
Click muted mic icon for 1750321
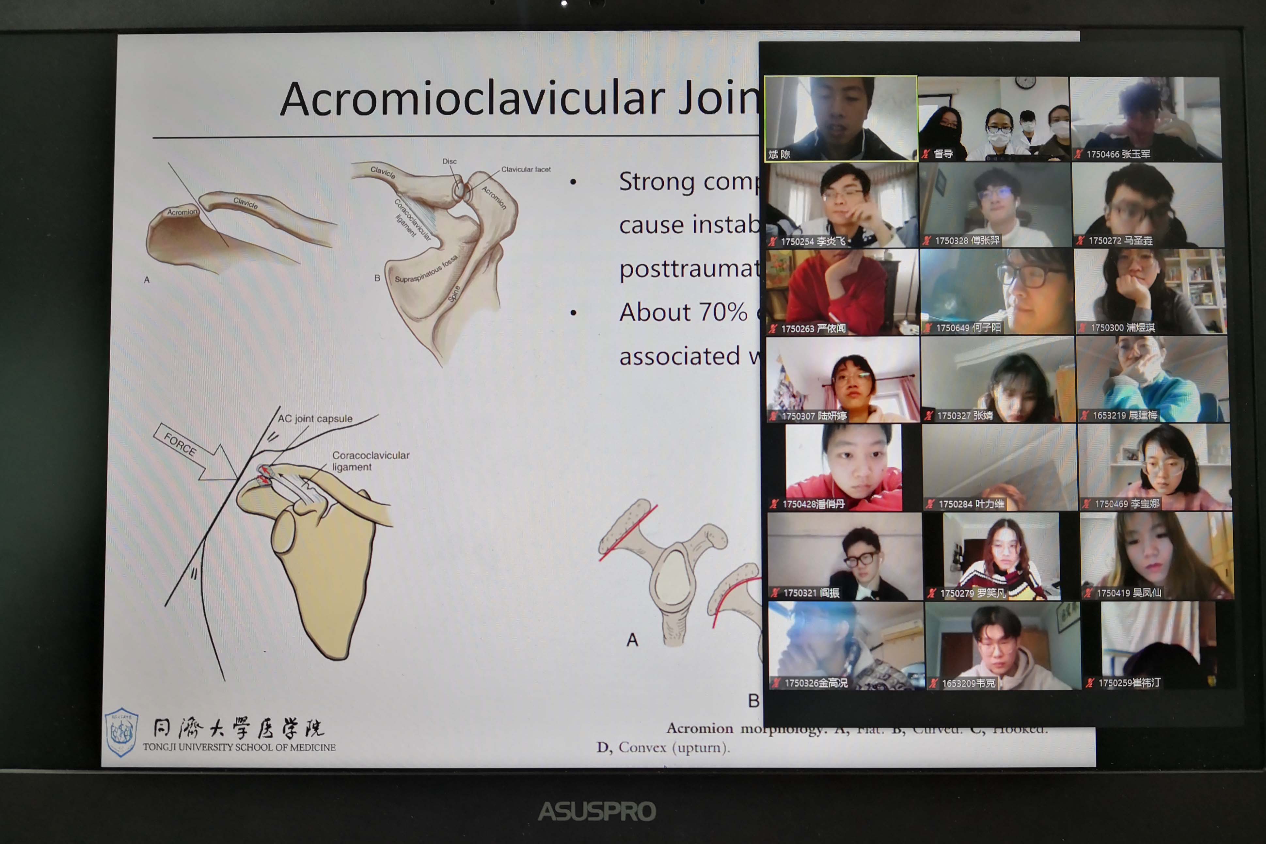coord(775,593)
